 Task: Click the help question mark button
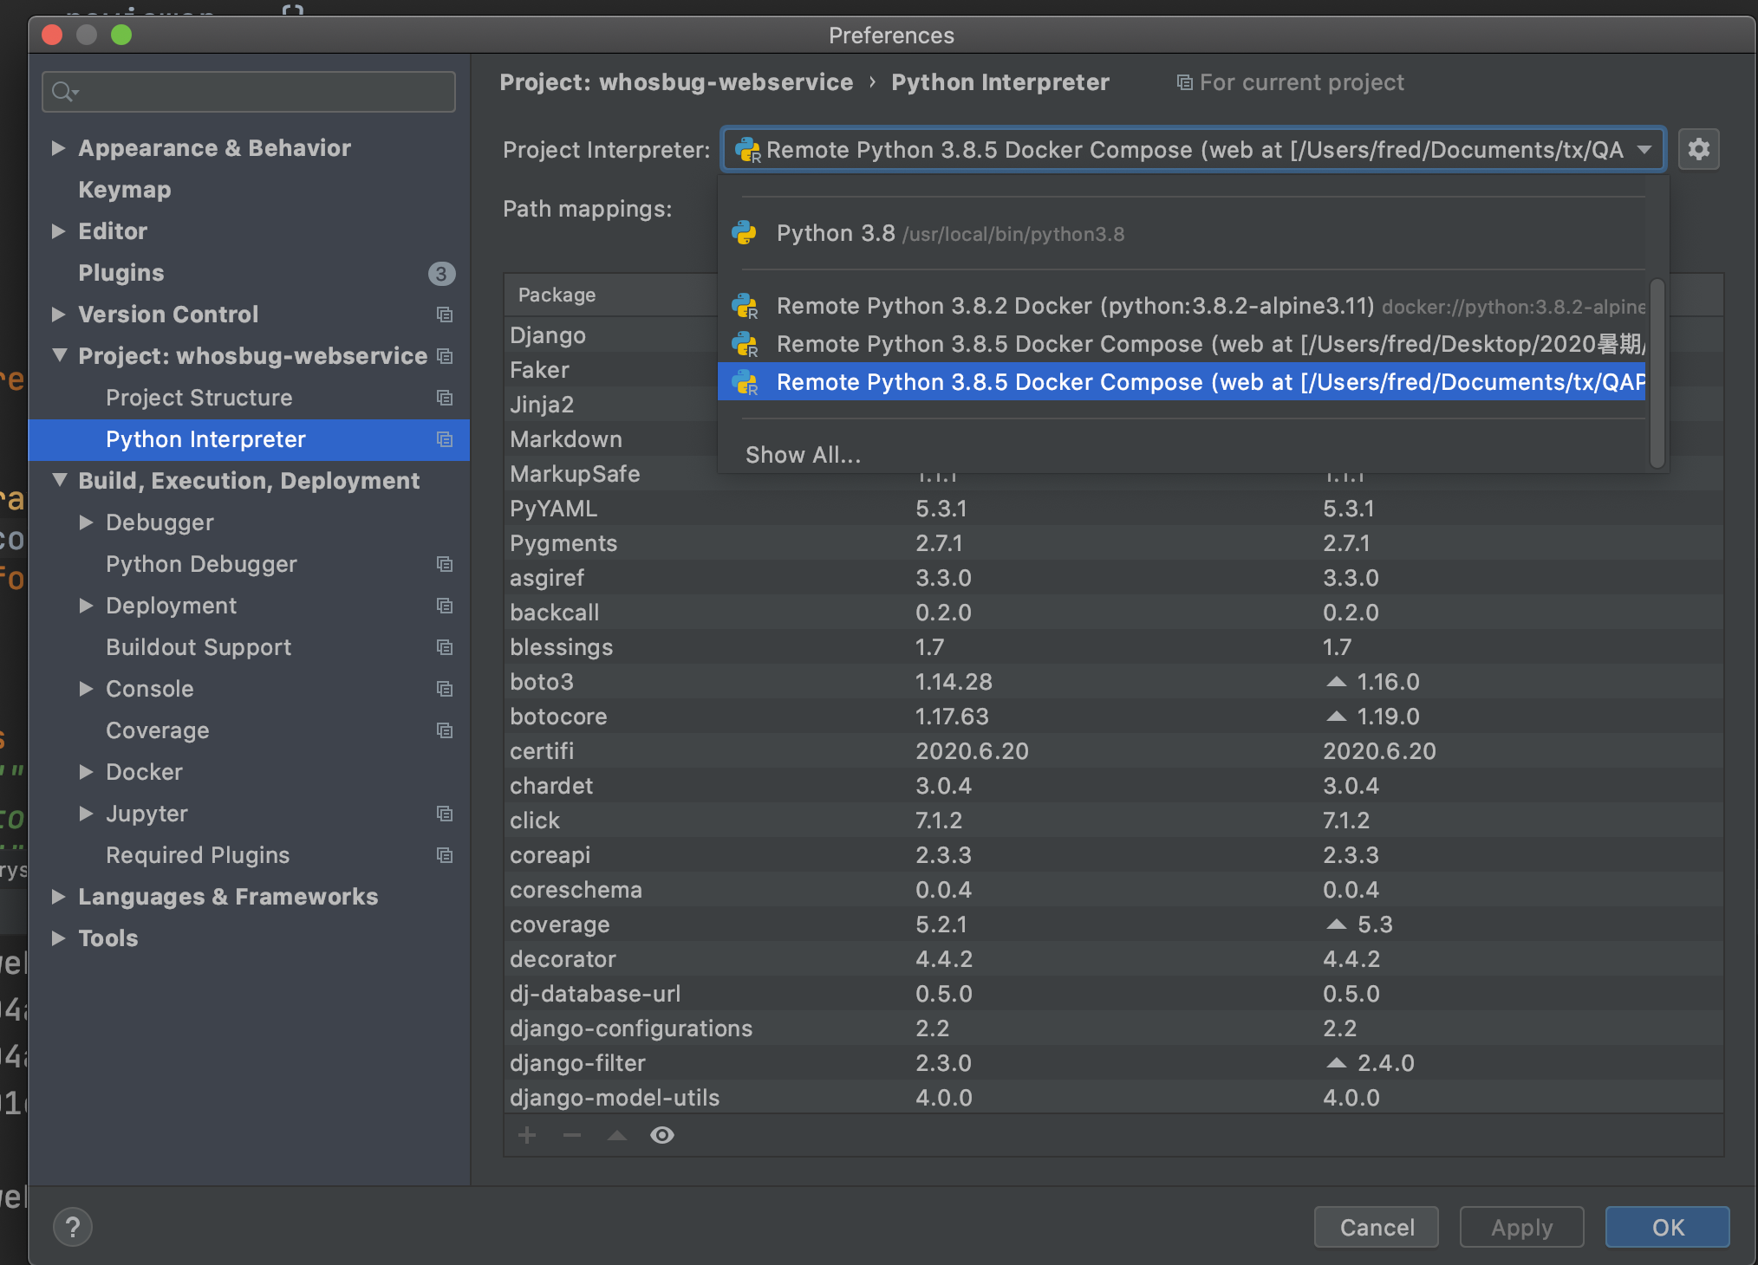(x=73, y=1227)
